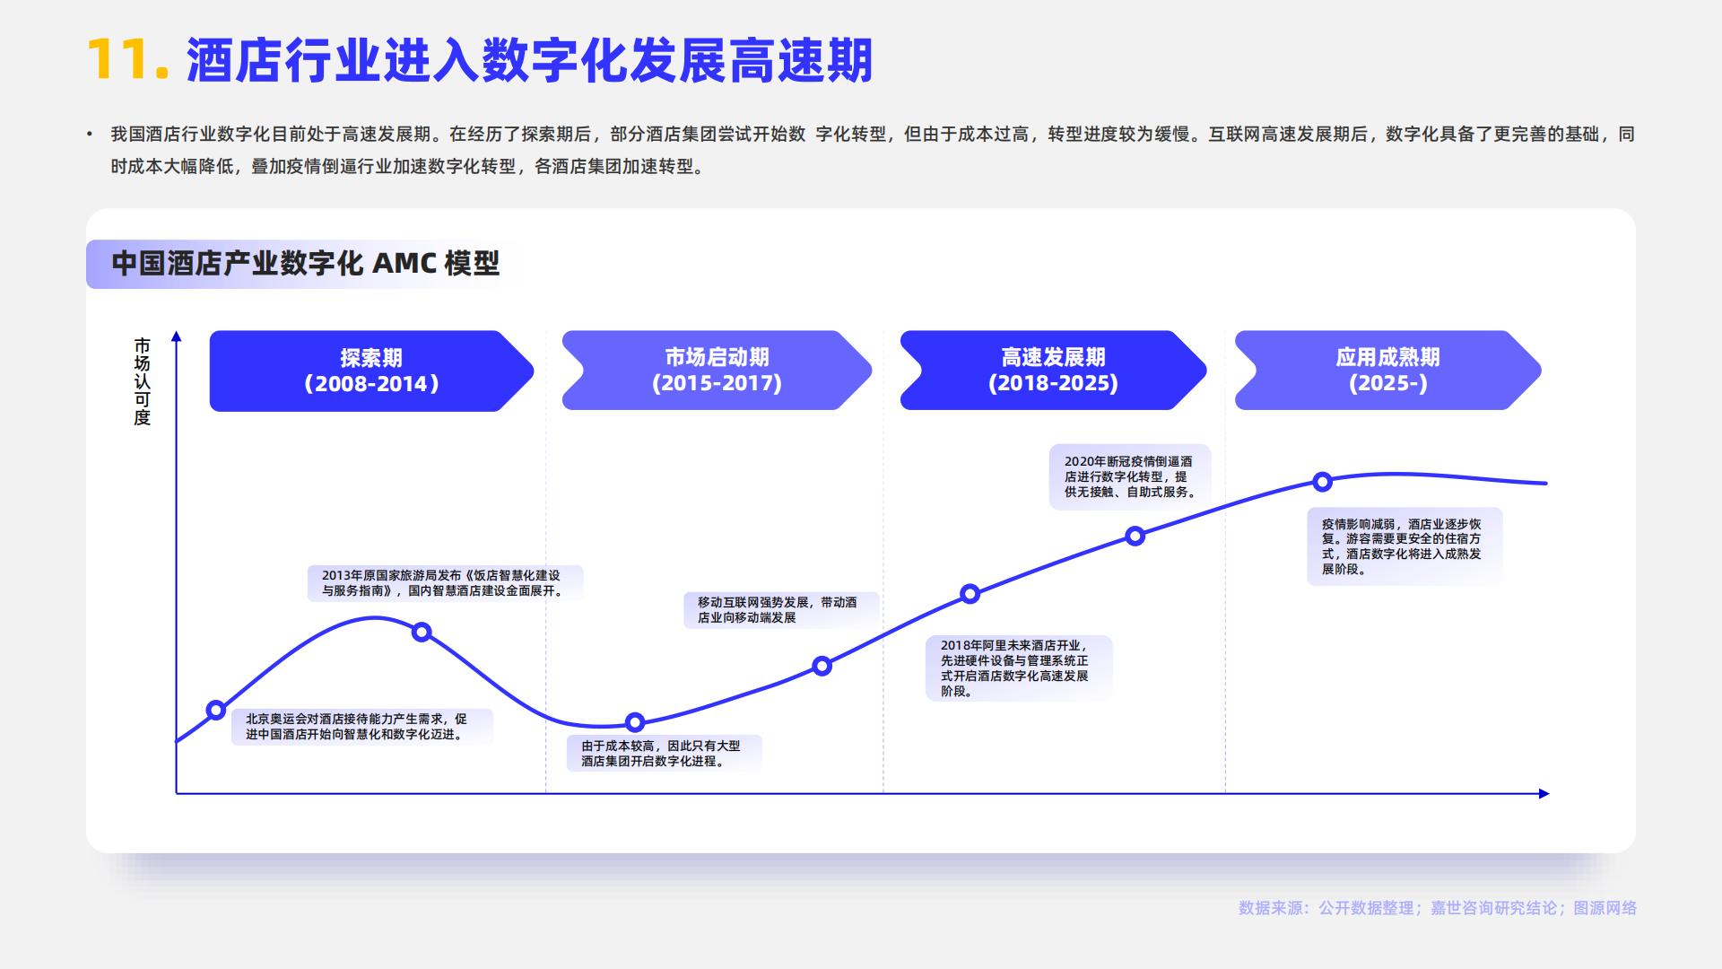Click the note starting 由于成本较高
The width and height of the screenshot is (1722, 969).
[x=664, y=754]
